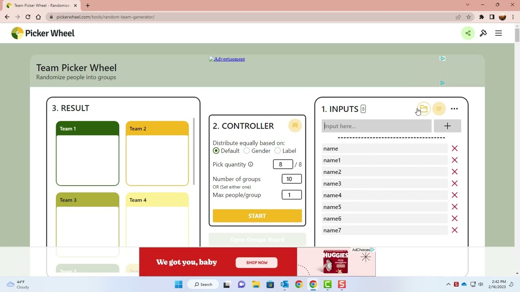Open the inputs more options ellipsis
This screenshot has height=292, width=520.
pos(454,109)
